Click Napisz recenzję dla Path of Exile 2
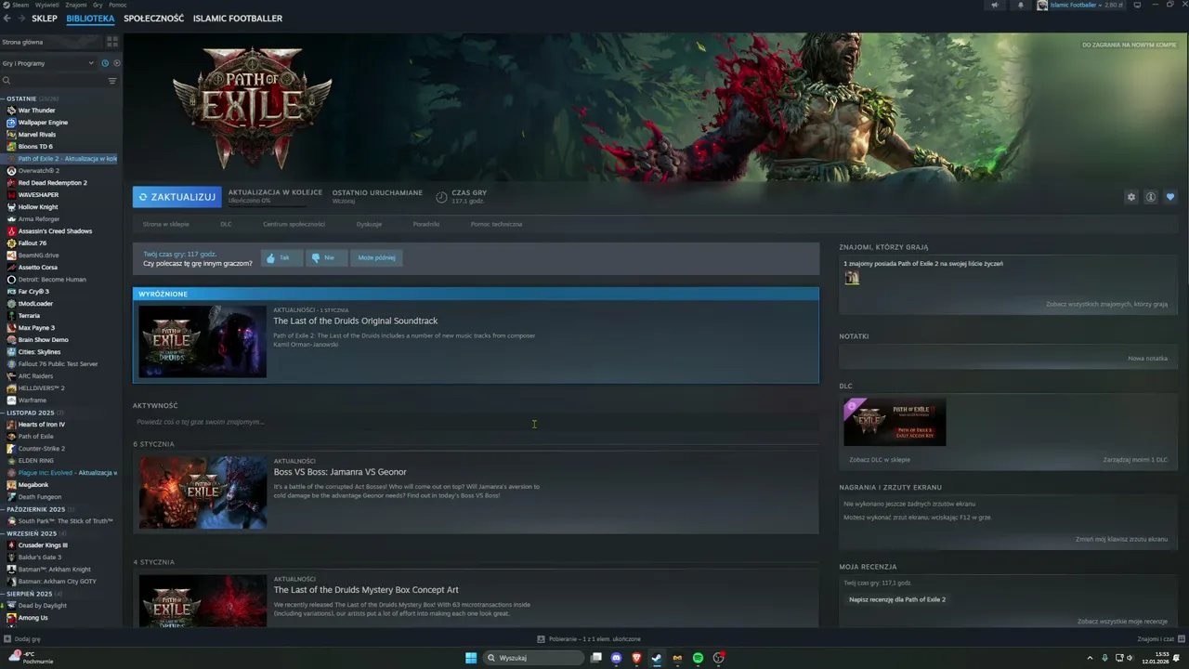 tap(897, 599)
